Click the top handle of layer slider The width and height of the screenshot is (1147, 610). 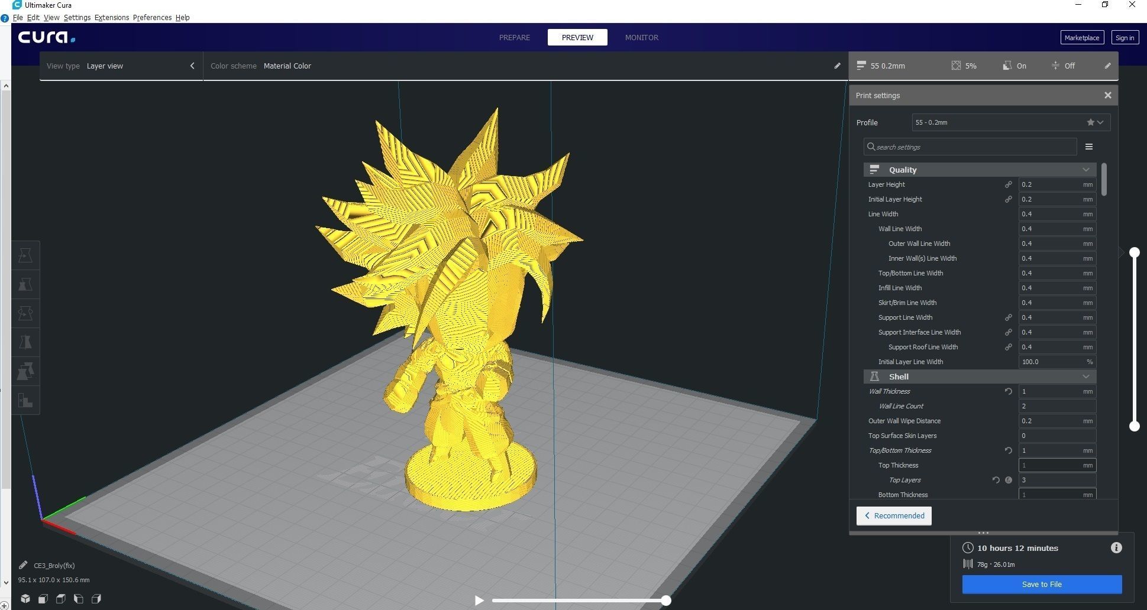click(x=1134, y=252)
